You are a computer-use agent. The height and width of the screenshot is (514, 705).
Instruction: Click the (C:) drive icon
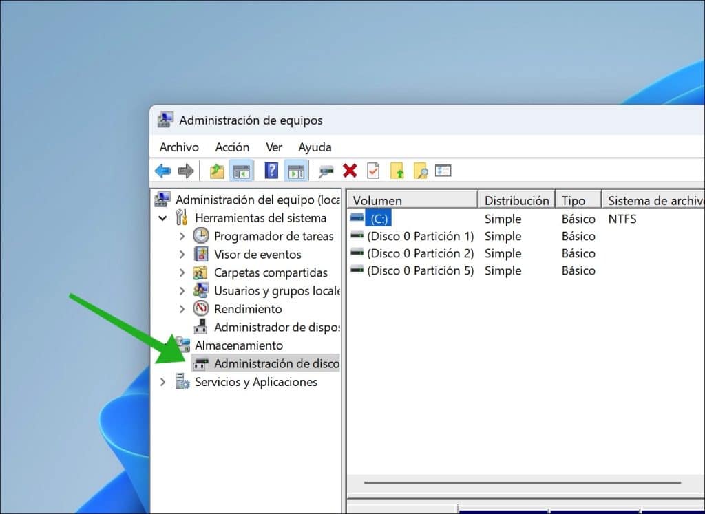[357, 218]
